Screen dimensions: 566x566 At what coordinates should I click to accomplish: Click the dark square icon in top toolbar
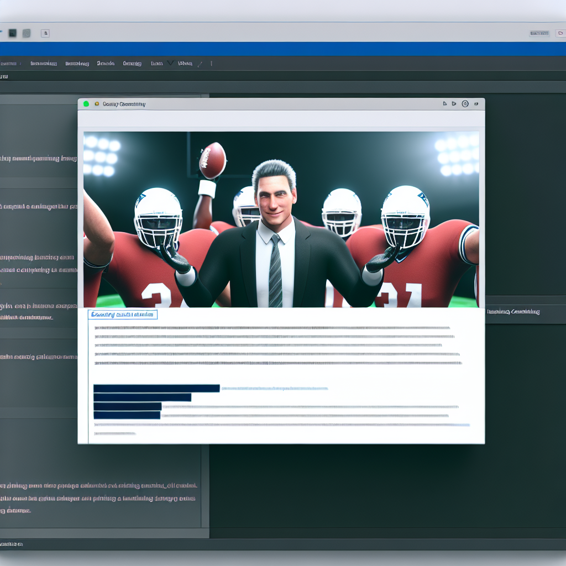click(12, 33)
